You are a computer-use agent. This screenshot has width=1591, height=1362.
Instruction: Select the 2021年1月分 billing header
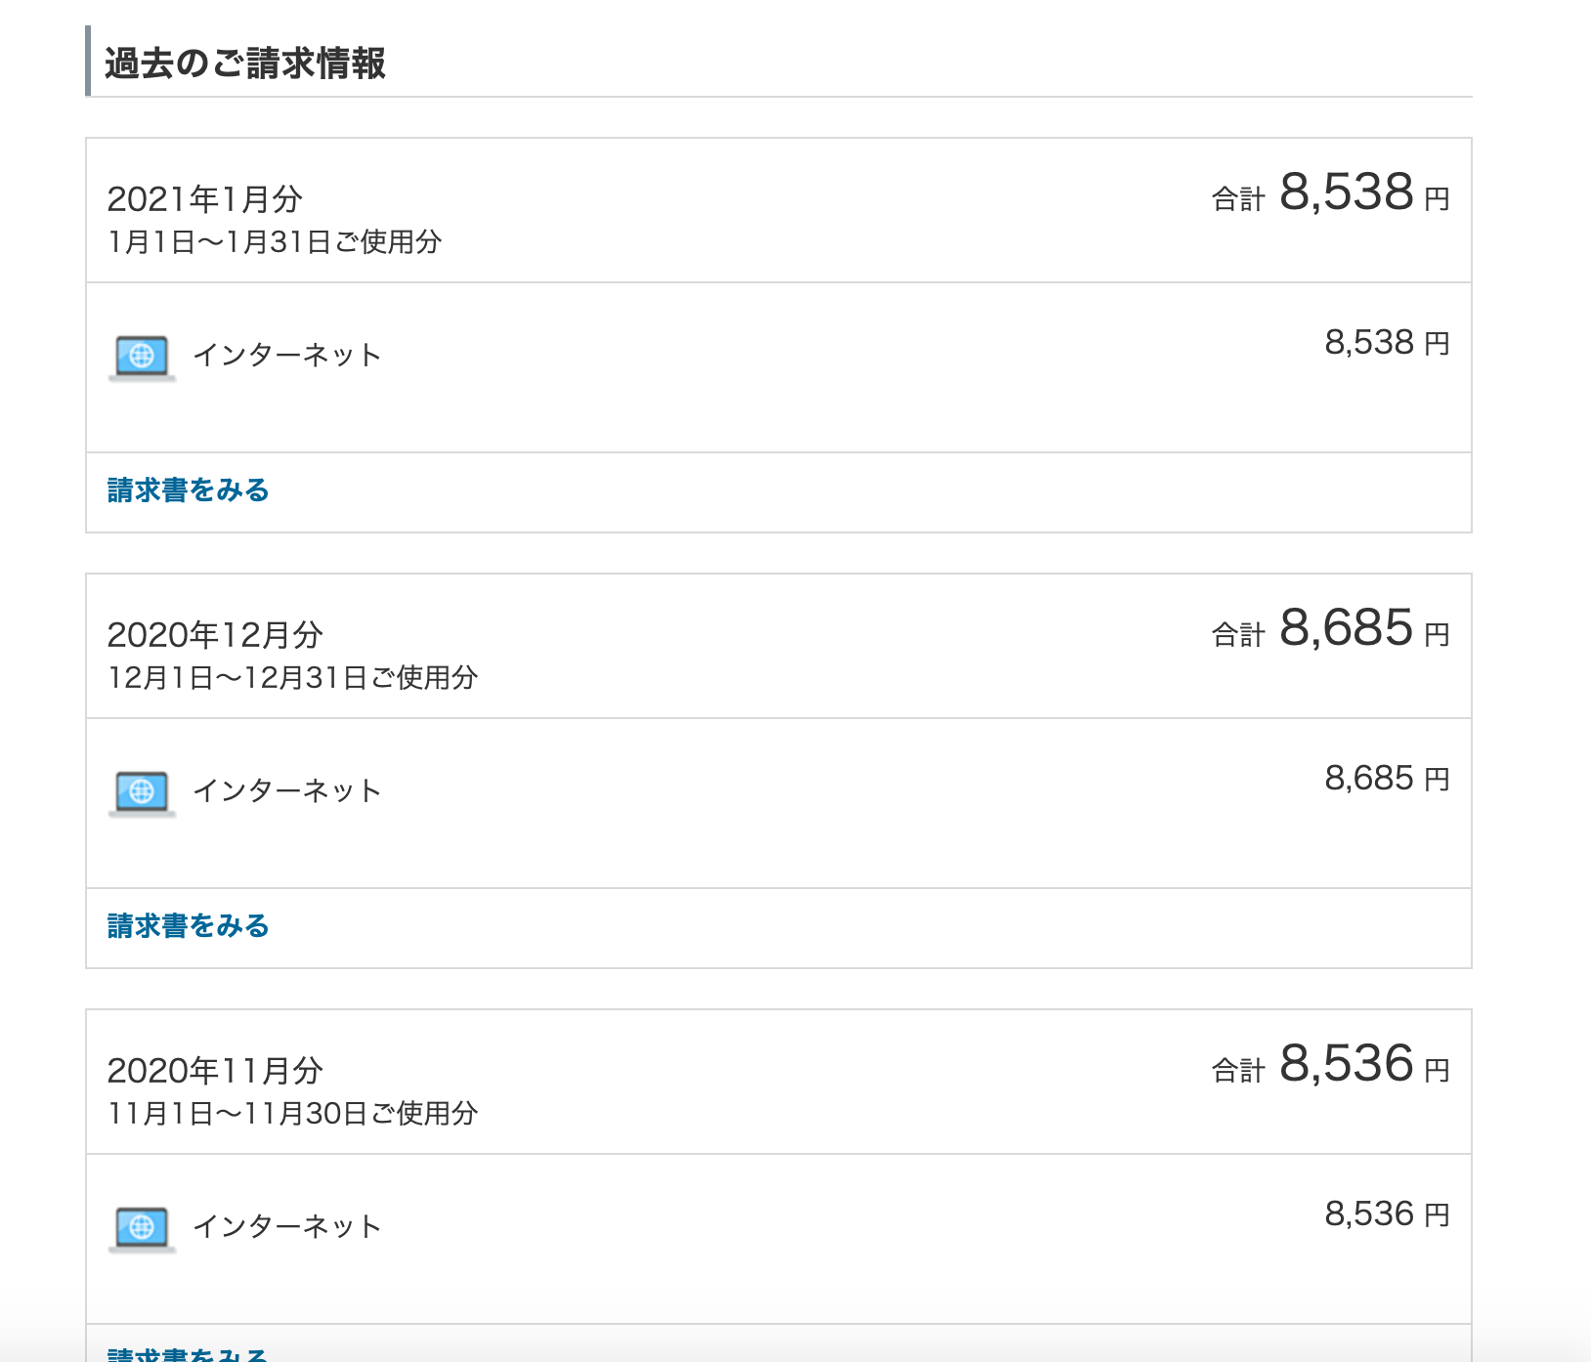point(204,199)
